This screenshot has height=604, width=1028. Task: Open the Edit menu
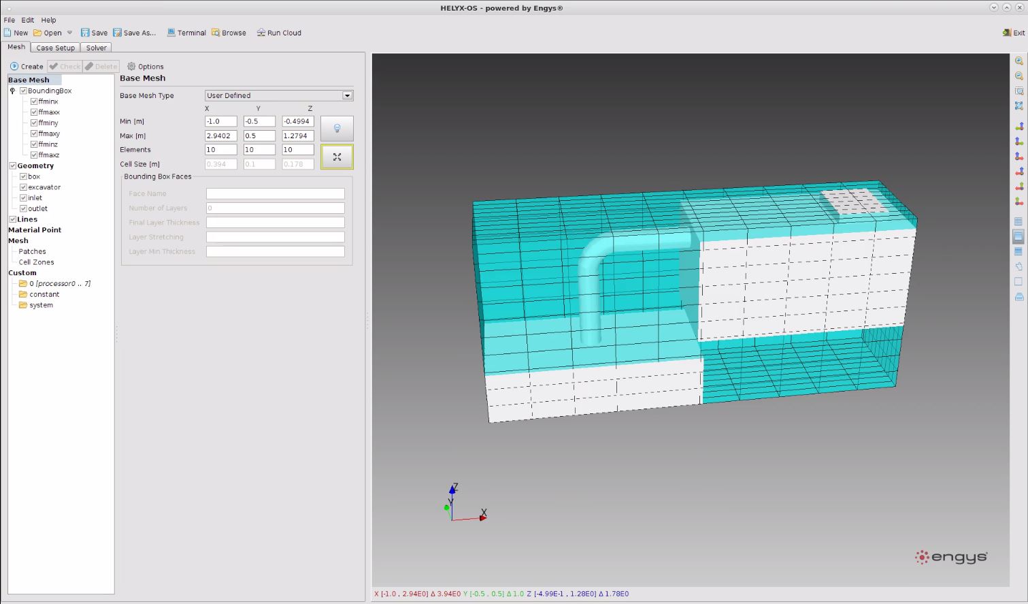(x=28, y=20)
